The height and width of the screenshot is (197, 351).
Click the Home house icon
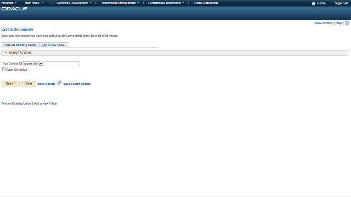(313, 3)
